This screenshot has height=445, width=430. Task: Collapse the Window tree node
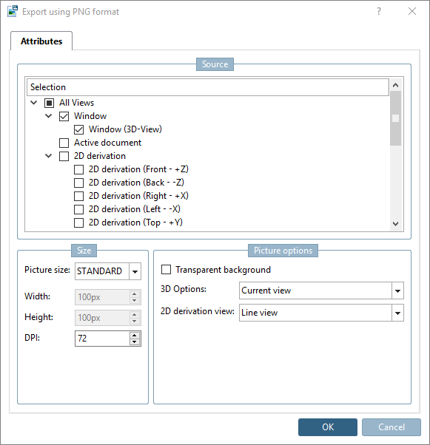coord(49,116)
